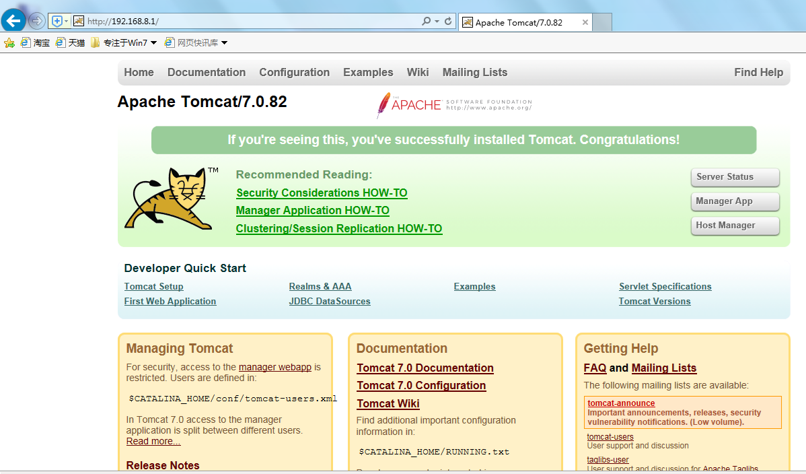806x474 pixels.
Task: Open Clustering/Session Replication HOW-TO link
Action: [x=339, y=228]
